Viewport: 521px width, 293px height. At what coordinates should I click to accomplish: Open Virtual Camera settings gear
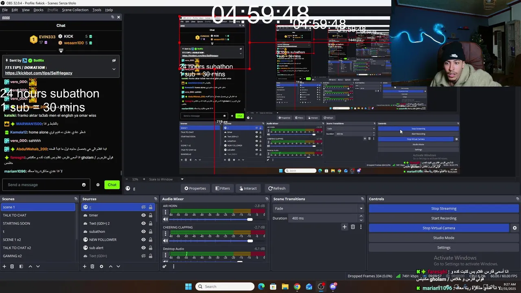click(x=514, y=228)
